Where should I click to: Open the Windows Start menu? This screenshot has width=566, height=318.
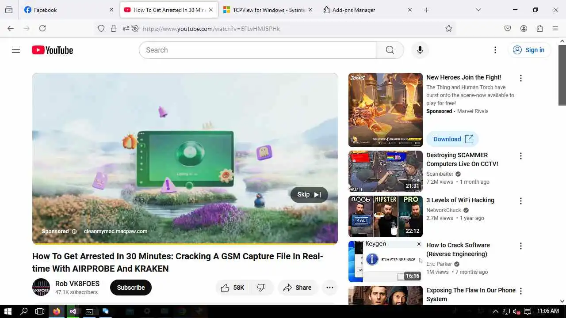point(8,311)
